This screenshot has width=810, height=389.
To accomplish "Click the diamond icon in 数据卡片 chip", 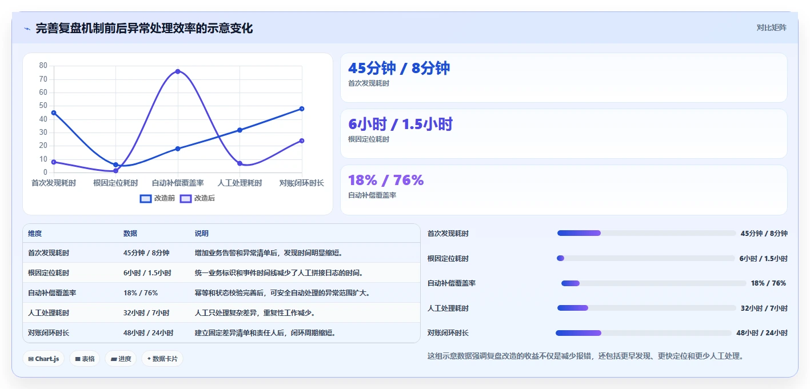I will pyautogui.click(x=149, y=359).
